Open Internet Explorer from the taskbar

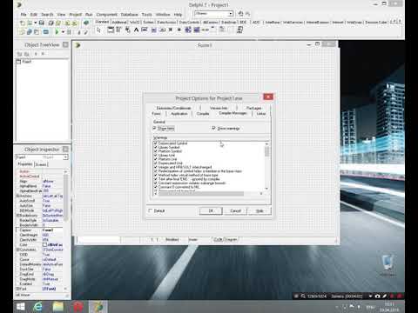(37, 307)
